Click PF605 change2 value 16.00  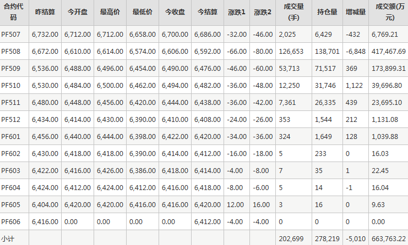pyautogui.click(x=261, y=204)
